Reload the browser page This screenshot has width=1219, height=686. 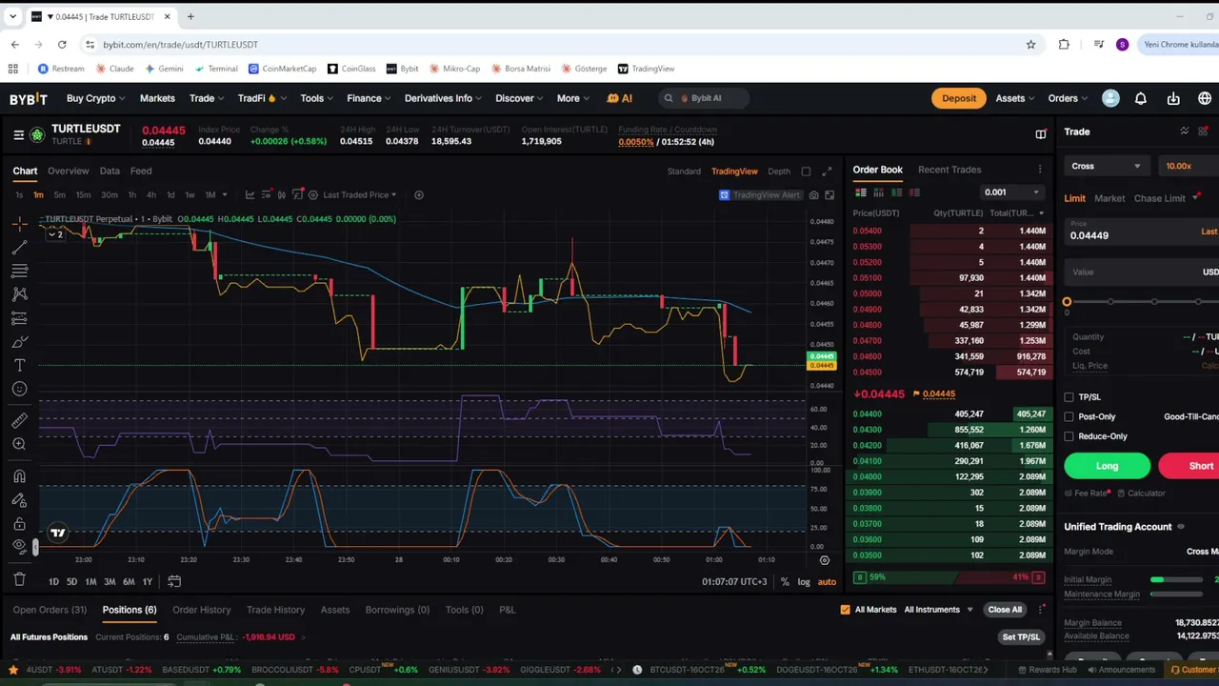pos(62,45)
